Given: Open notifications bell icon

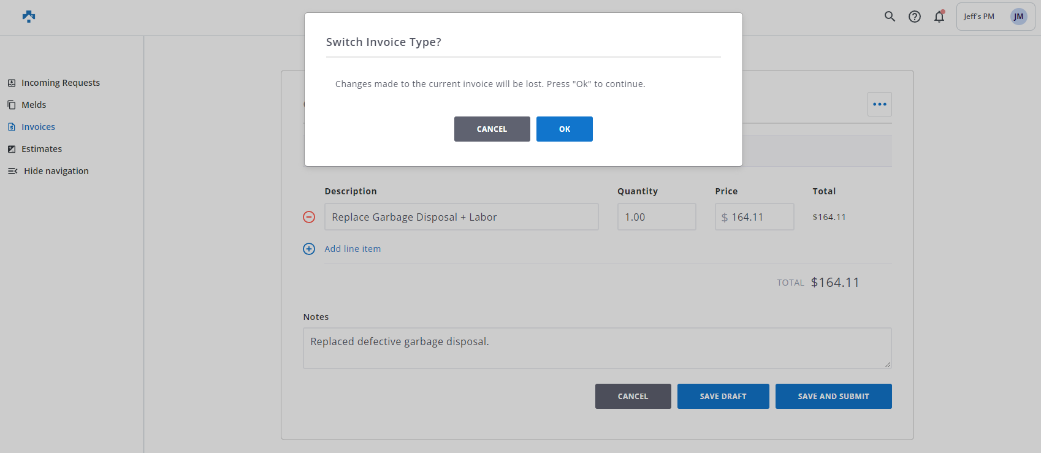Looking at the screenshot, I should (x=939, y=17).
